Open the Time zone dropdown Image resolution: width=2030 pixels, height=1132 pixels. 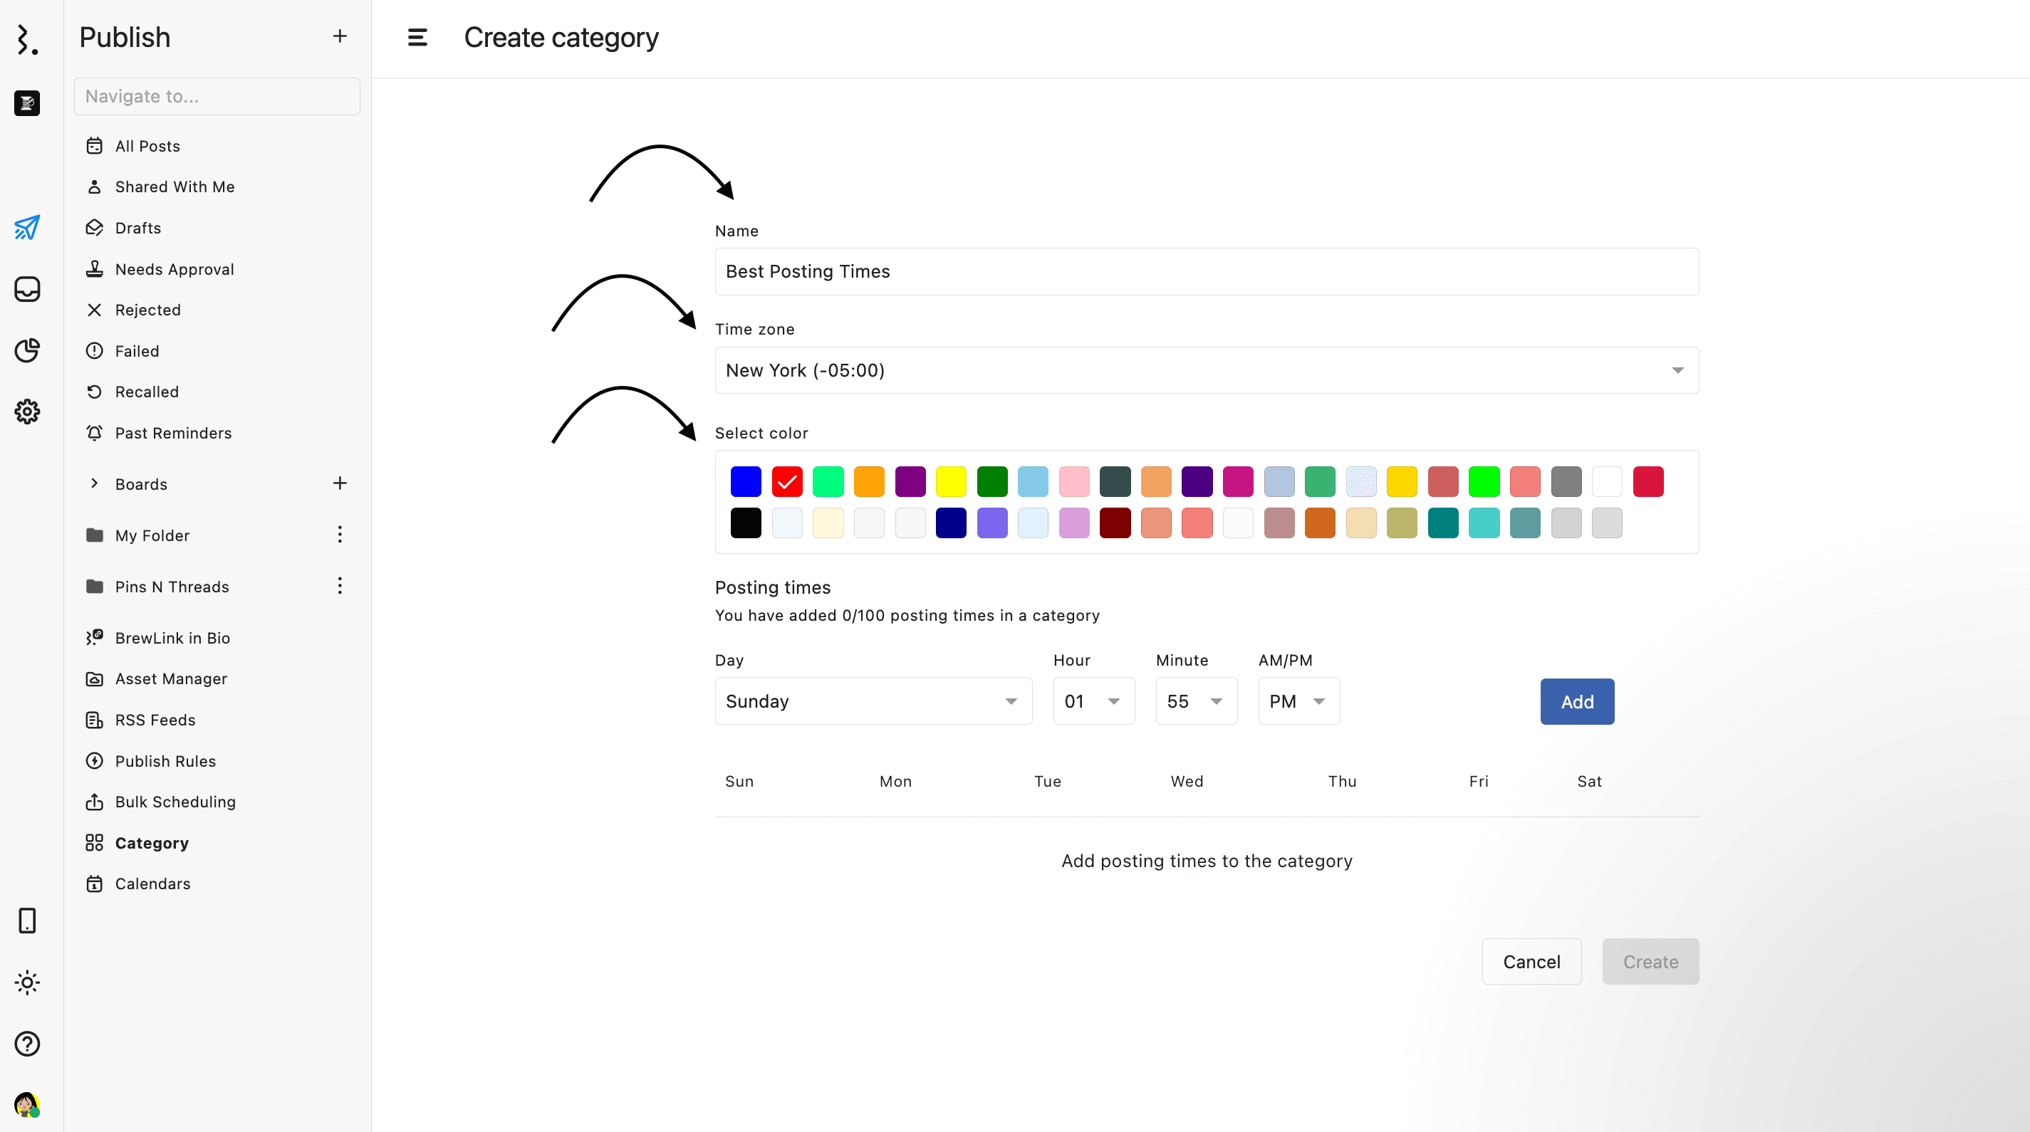(1206, 370)
